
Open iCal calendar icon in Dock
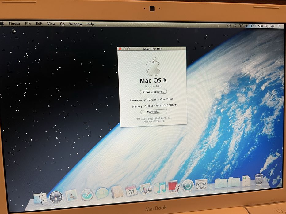131,191
